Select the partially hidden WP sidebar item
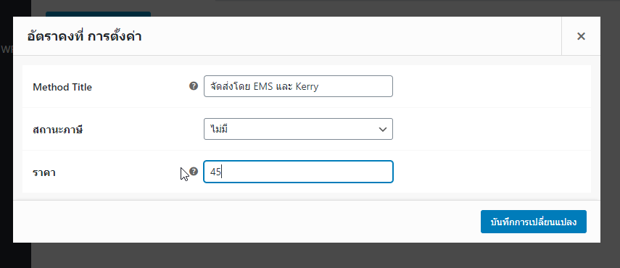620x268 pixels. (x=7, y=49)
